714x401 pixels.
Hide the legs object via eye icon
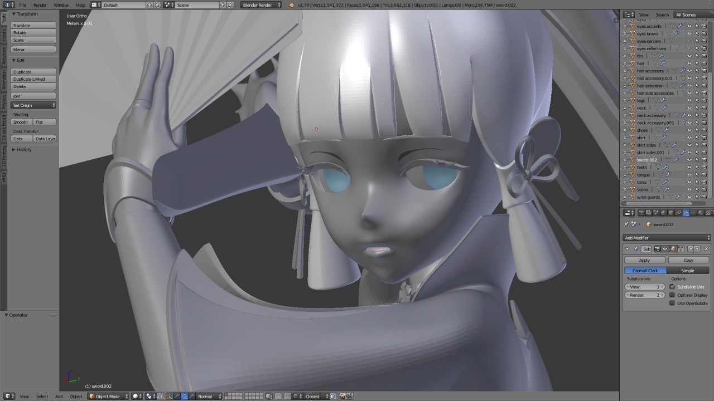click(x=689, y=100)
